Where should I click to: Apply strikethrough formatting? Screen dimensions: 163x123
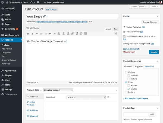click(37, 33)
